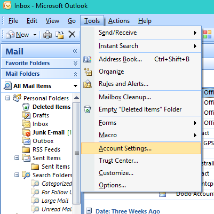Collapse the Personal Folders tree node
The image size is (214, 214).
[x=7, y=98]
